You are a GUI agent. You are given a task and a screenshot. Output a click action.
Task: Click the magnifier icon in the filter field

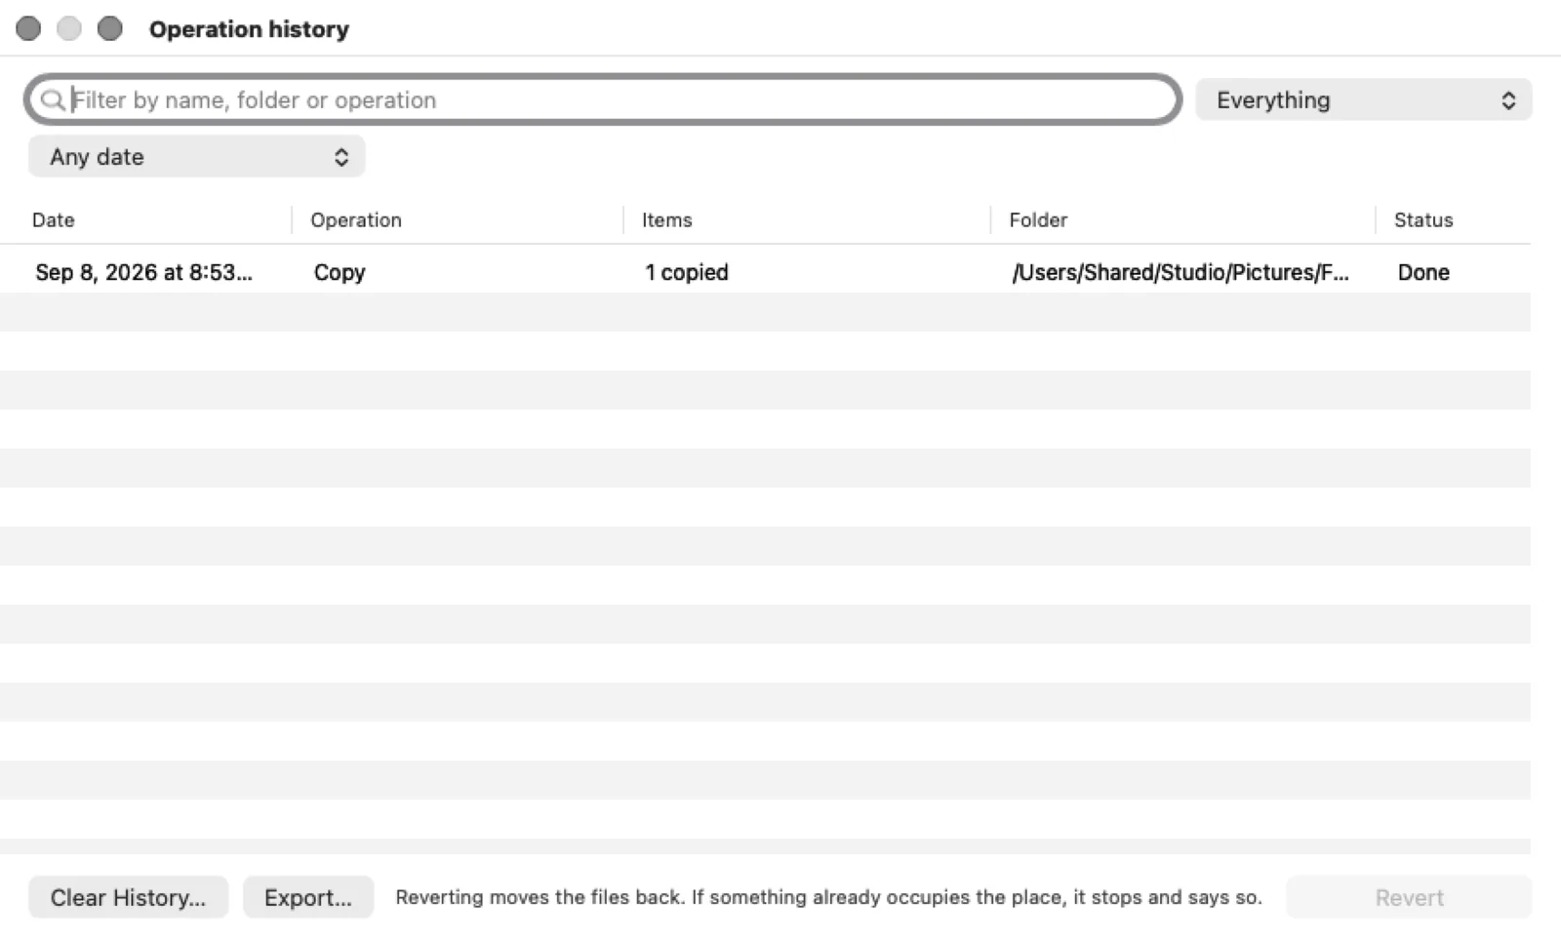[x=53, y=100]
